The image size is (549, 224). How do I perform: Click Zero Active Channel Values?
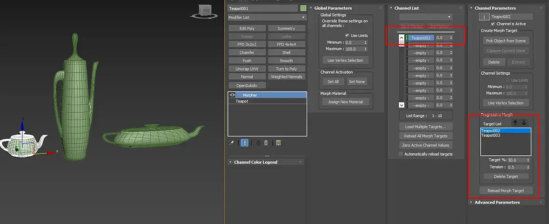(x=425, y=145)
